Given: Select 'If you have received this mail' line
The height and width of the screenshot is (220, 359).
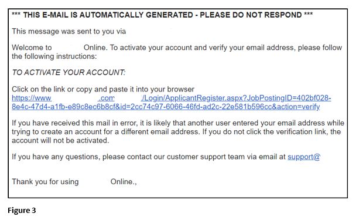Looking at the screenshot, I should (178, 123).
